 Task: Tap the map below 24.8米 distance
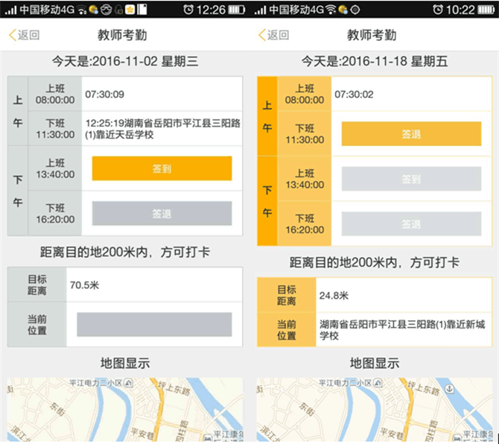[x=374, y=410]
